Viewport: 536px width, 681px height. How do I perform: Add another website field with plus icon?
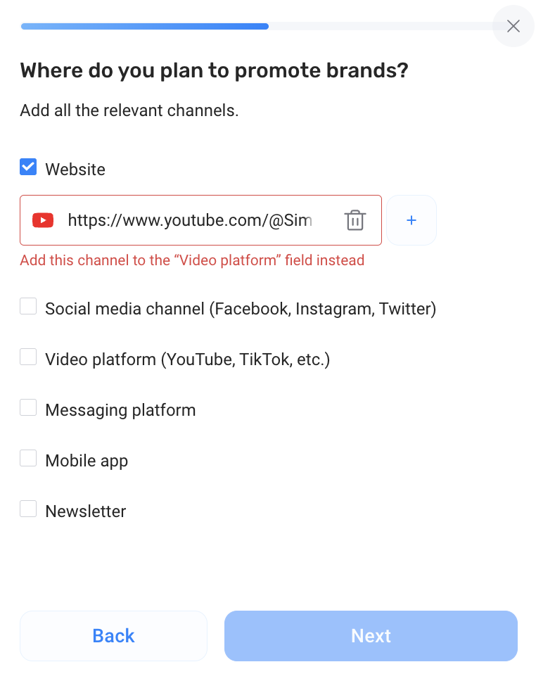coord(411,220)
